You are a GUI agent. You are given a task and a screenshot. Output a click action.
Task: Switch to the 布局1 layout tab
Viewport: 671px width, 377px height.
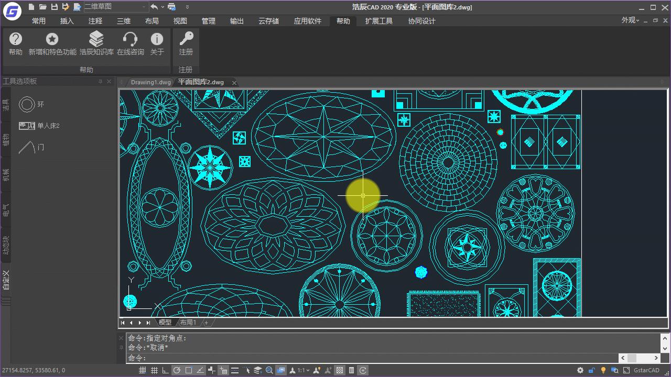pyautogui.click(x=188, y=323)
